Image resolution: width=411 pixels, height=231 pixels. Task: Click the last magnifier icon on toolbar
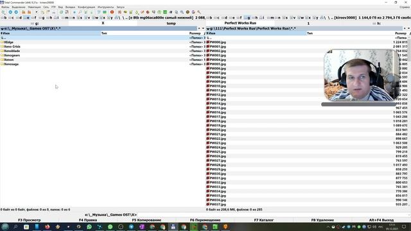[x=199, y=12]
